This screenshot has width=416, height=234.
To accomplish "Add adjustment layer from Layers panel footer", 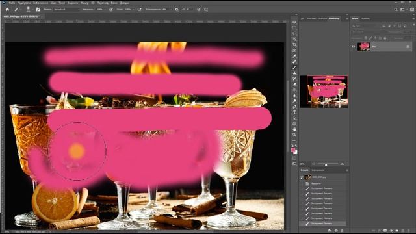I will pyautogui.click(x=391, y=231).
